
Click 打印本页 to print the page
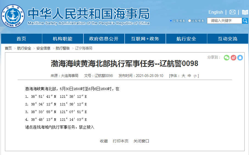[x=121, y=141]
